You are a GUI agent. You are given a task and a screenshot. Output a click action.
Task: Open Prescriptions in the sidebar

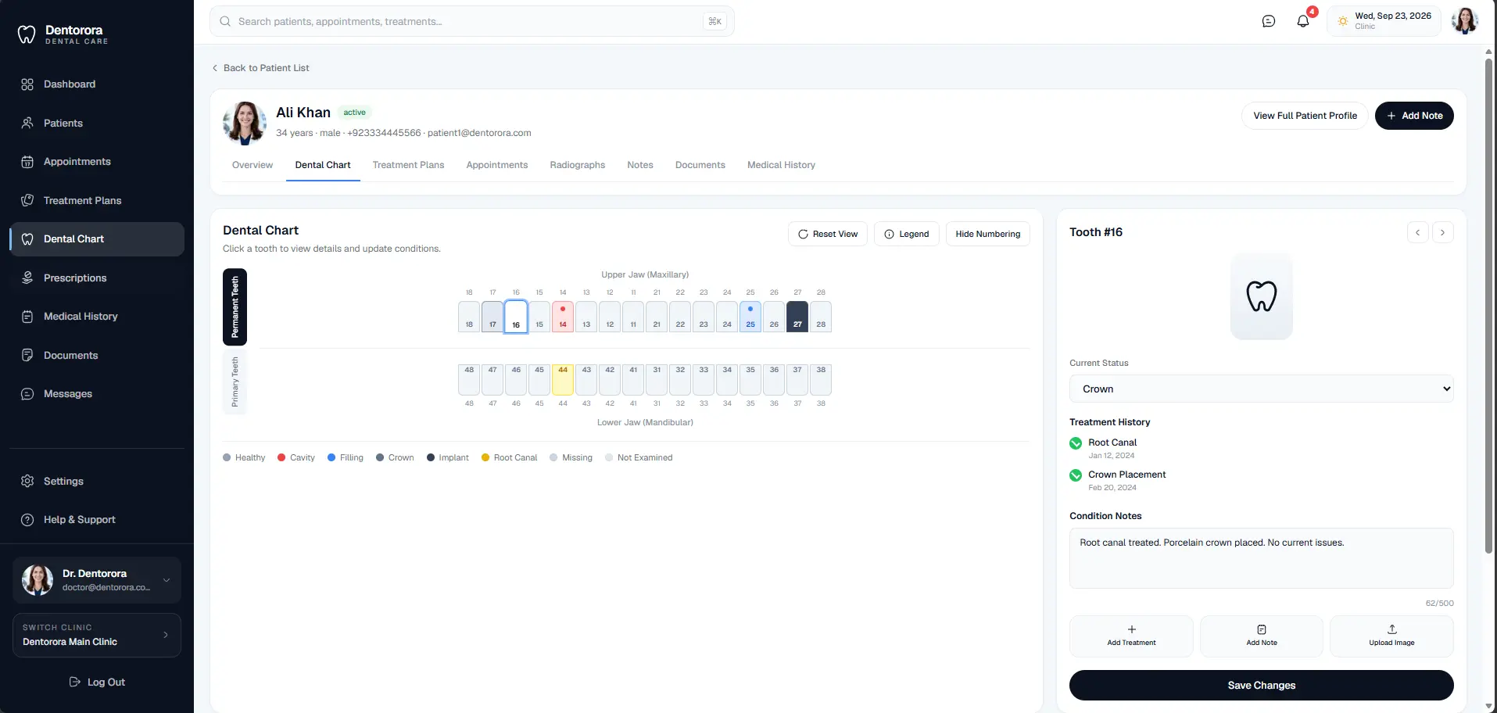97,278
